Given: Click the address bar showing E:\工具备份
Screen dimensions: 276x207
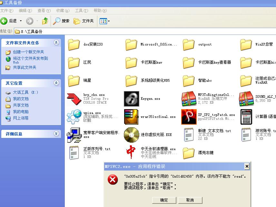Looking at the screenshot, I should point(145,31).
